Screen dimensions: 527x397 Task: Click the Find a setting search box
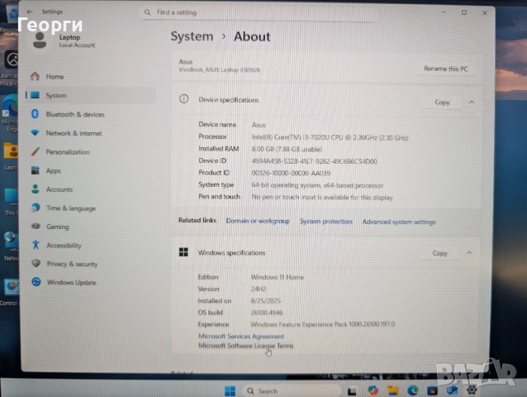258,12
